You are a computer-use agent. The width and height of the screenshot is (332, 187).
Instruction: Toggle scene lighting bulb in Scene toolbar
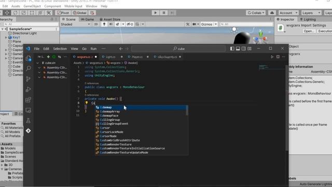tap(104, 24)
